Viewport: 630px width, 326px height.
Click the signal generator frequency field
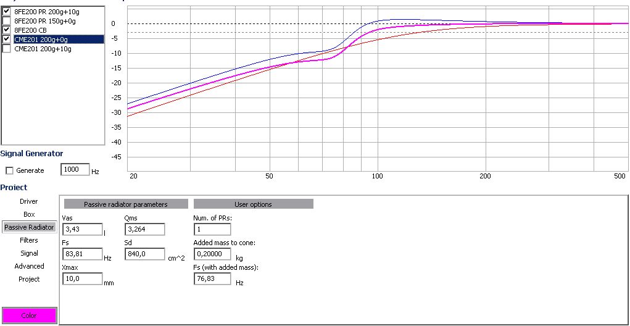coord(75,170)
